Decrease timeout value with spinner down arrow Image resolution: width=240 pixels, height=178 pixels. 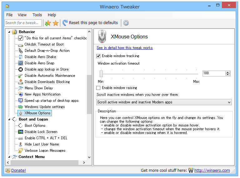tap(228, 75)
